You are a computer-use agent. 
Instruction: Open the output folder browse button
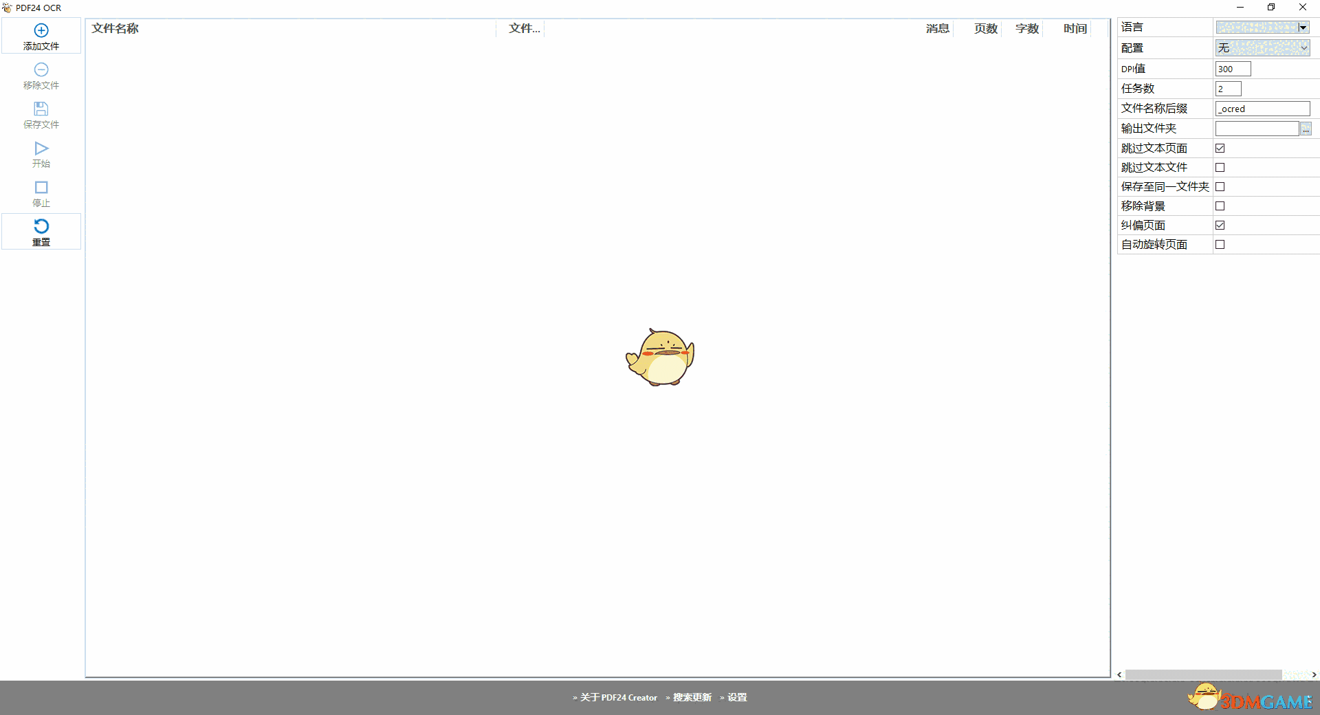click(1306, 129)
